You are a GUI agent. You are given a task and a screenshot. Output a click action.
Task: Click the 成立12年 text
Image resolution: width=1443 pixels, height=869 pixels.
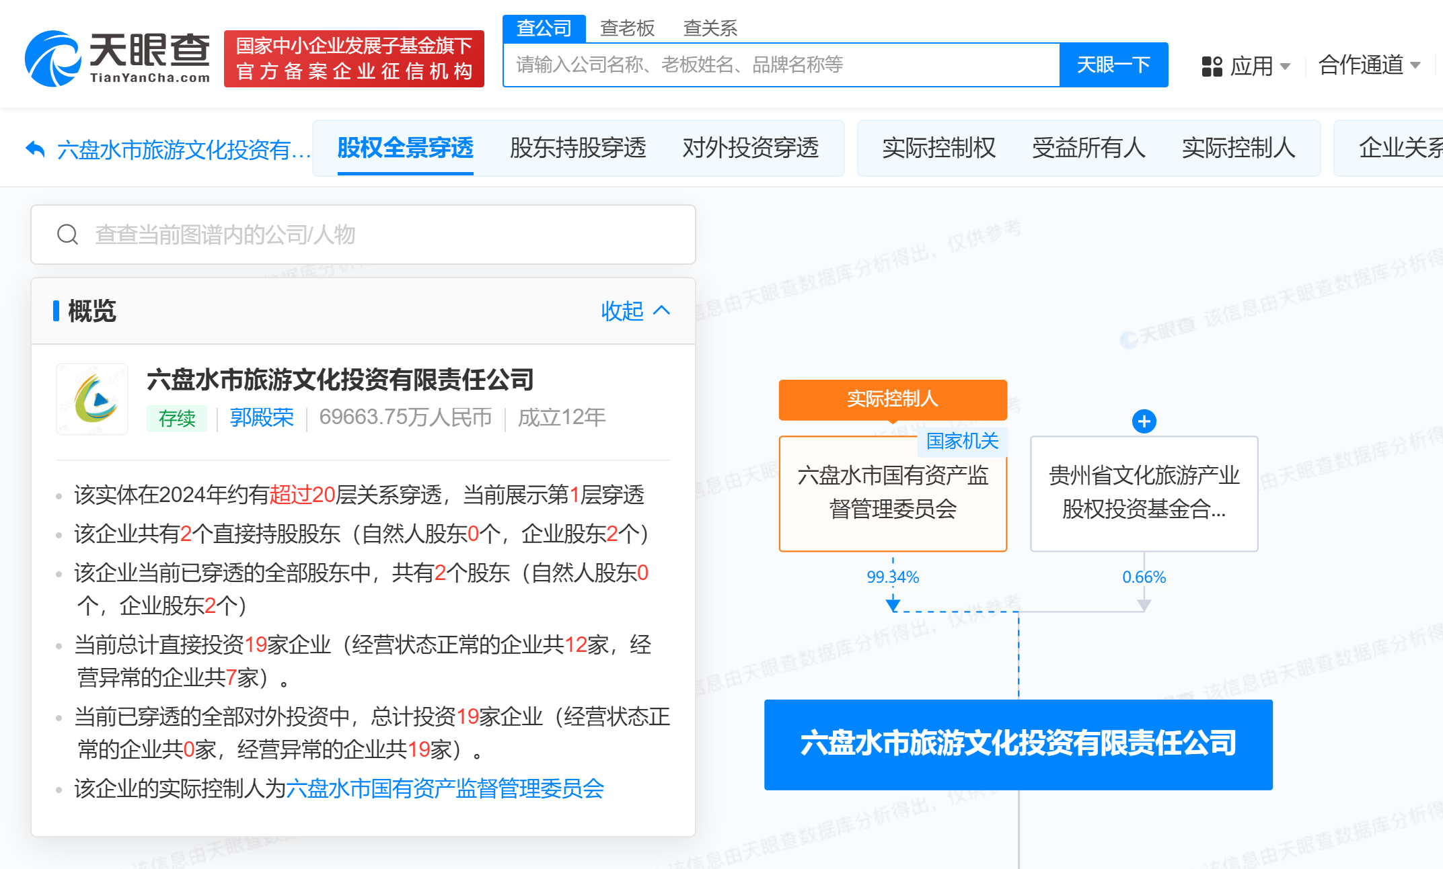(562, 417)
